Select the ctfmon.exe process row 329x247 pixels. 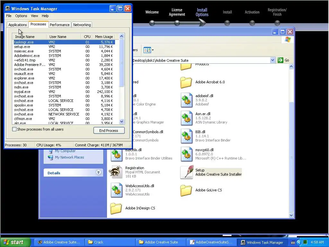coord(64,119)
